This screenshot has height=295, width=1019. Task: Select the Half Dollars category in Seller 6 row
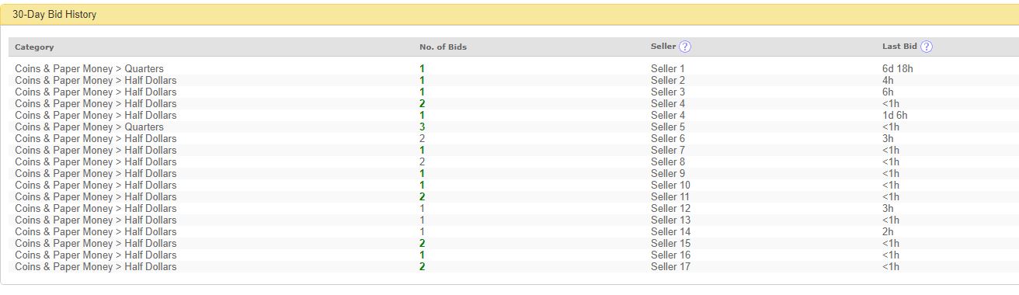click(x=96, y=139)
